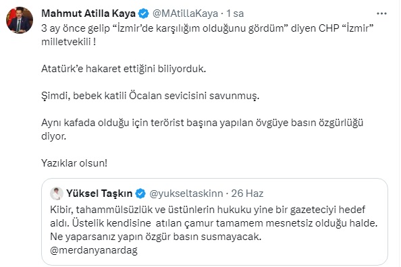Click the line starting 'Aynı kafada olduğu için'
This screenshot has height=267, width=401.
click(x=203, y=123)
